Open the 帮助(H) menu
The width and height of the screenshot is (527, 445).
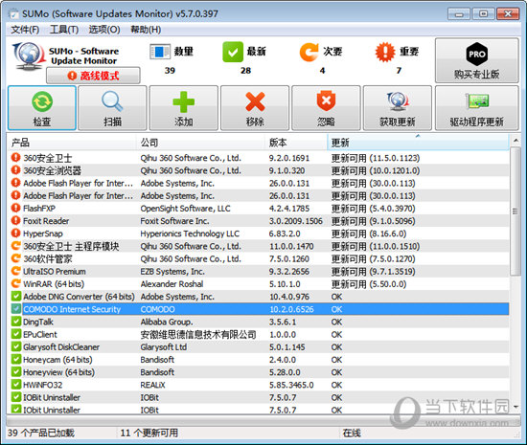point(146,30)
